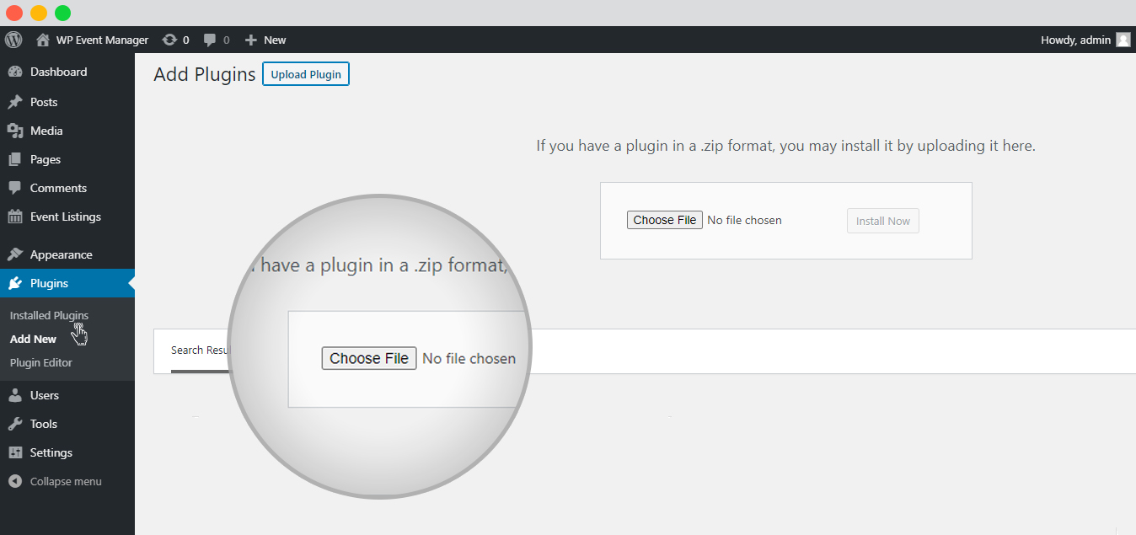
Task: Open the Plugin Editor submenu
Action: pyautogui.click(x=41, y=362)
